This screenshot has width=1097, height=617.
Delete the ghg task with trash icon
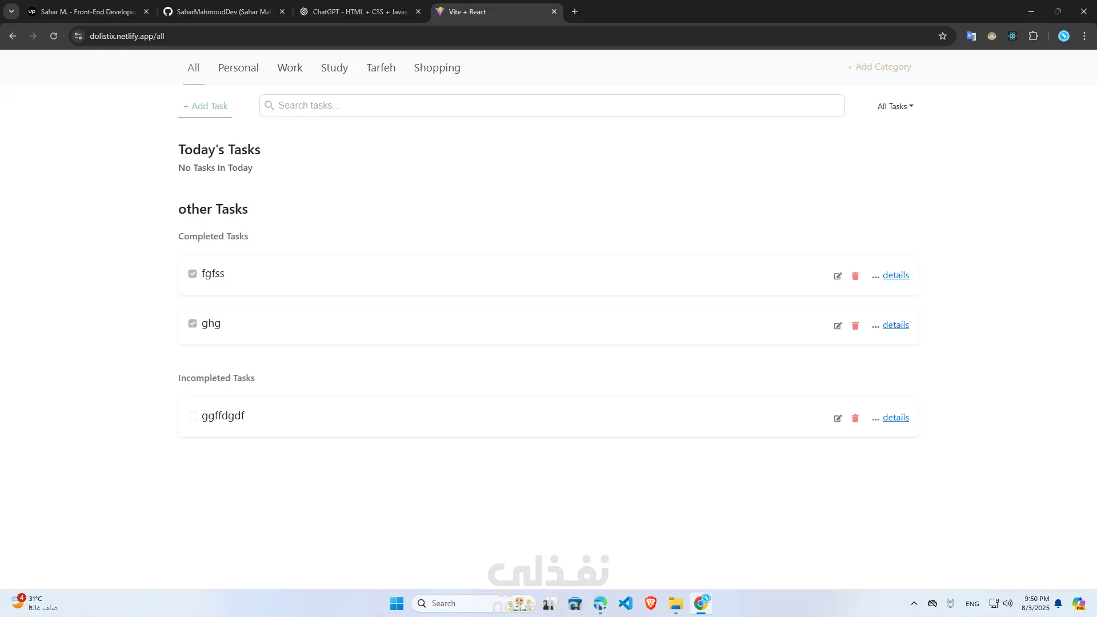855,326
